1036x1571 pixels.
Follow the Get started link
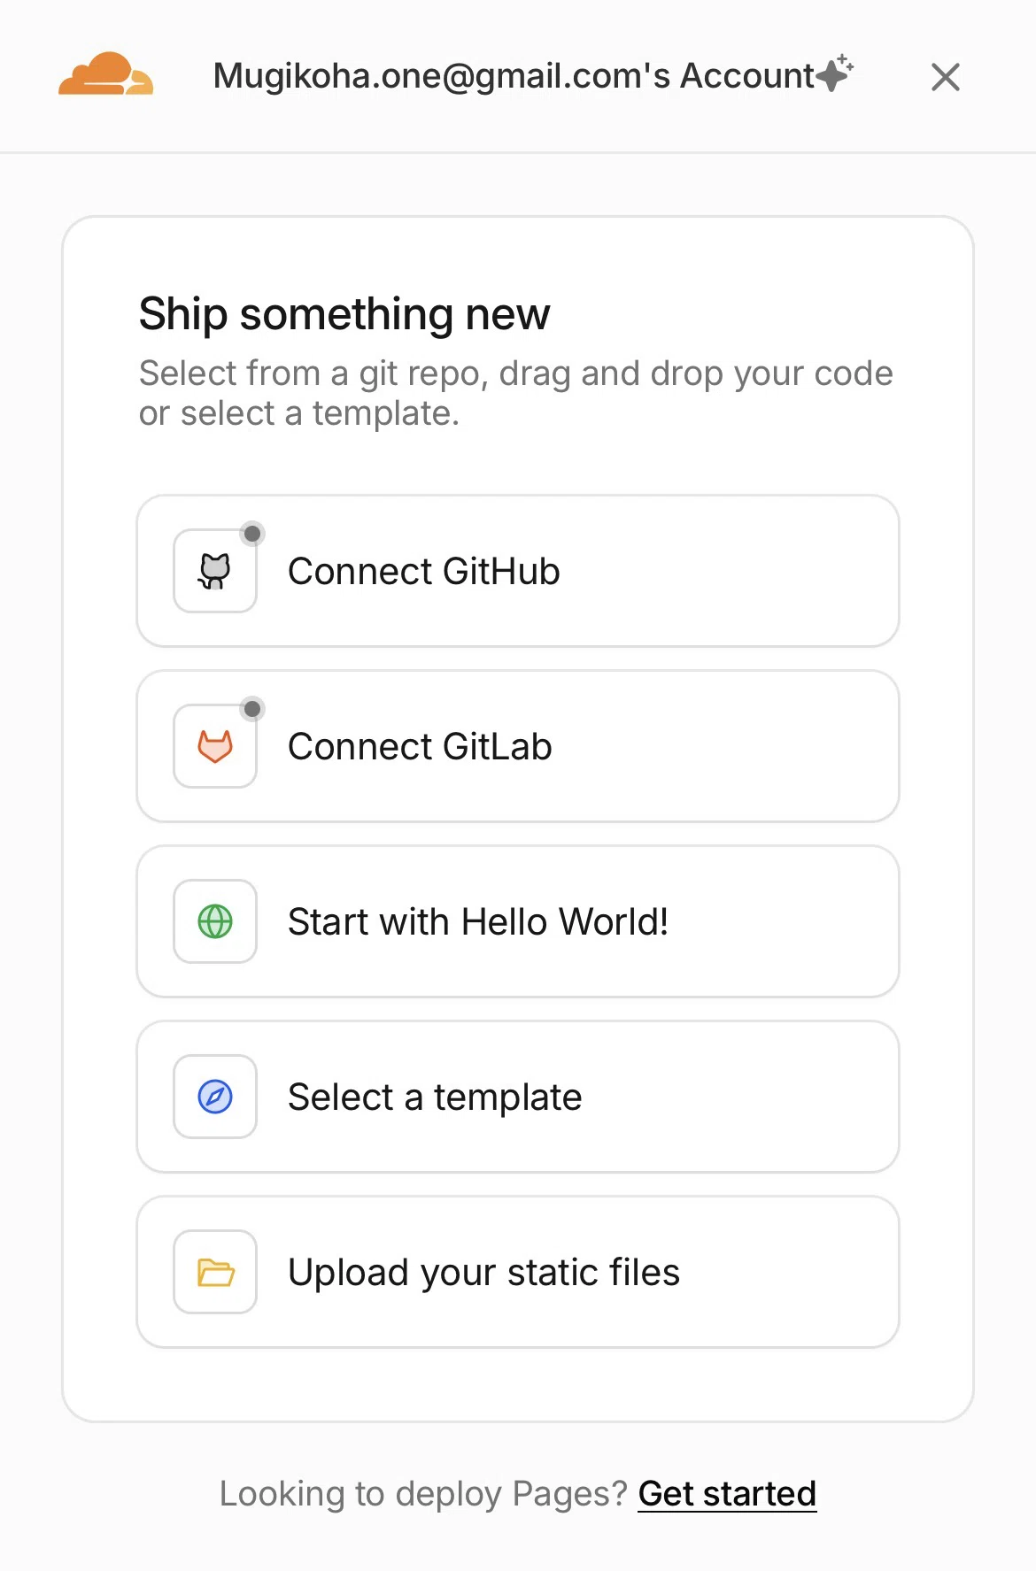pyautogui.click(x=727, y=1494)
